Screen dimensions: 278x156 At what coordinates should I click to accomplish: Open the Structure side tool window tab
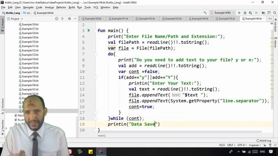[2, 106]
